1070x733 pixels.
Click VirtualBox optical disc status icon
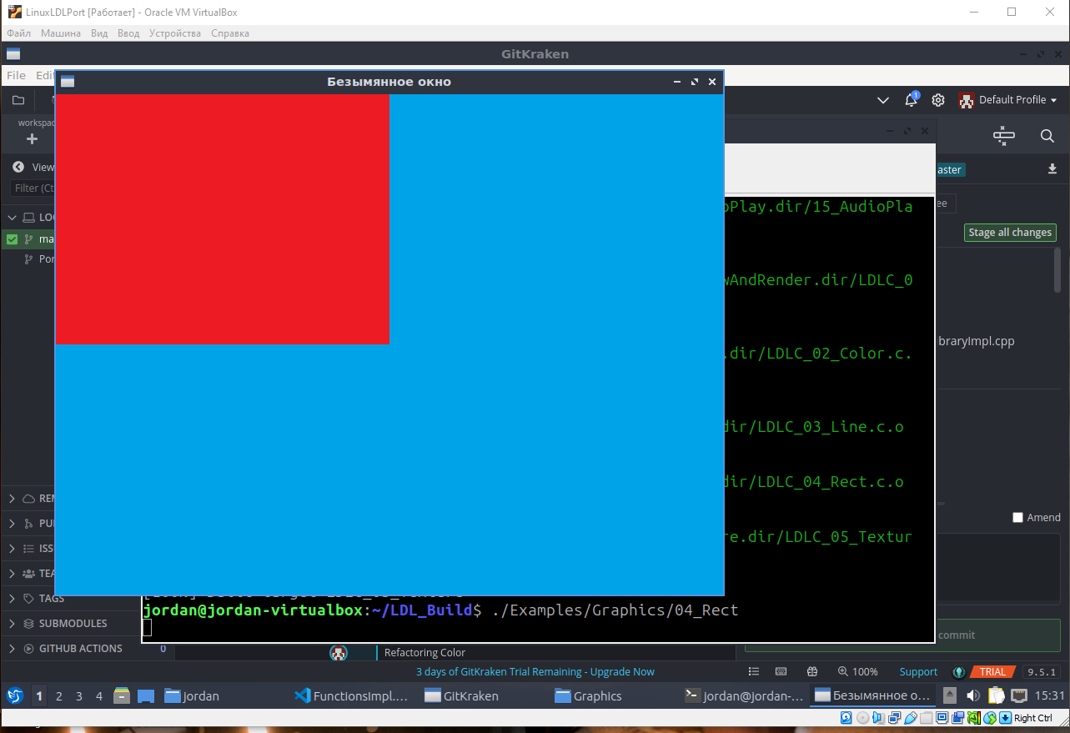click(x=862, y=718)
